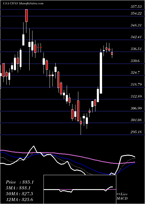This screenshot has height=204, width=145.
Task: Click the 'Price : 335.1' readout
Action: pyautogui.click(x=20, y=182)
